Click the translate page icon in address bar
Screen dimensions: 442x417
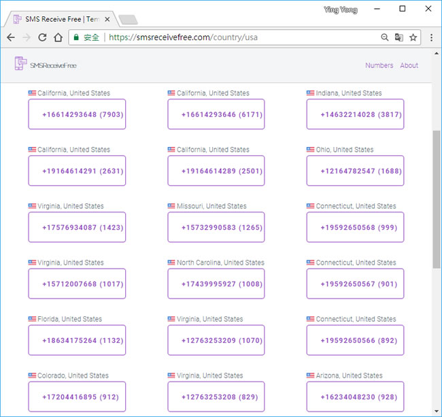pos(399,37)
